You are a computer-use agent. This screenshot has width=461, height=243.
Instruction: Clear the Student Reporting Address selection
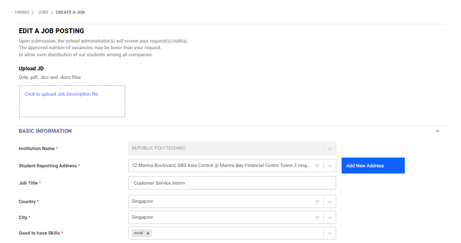coord(317,166)
